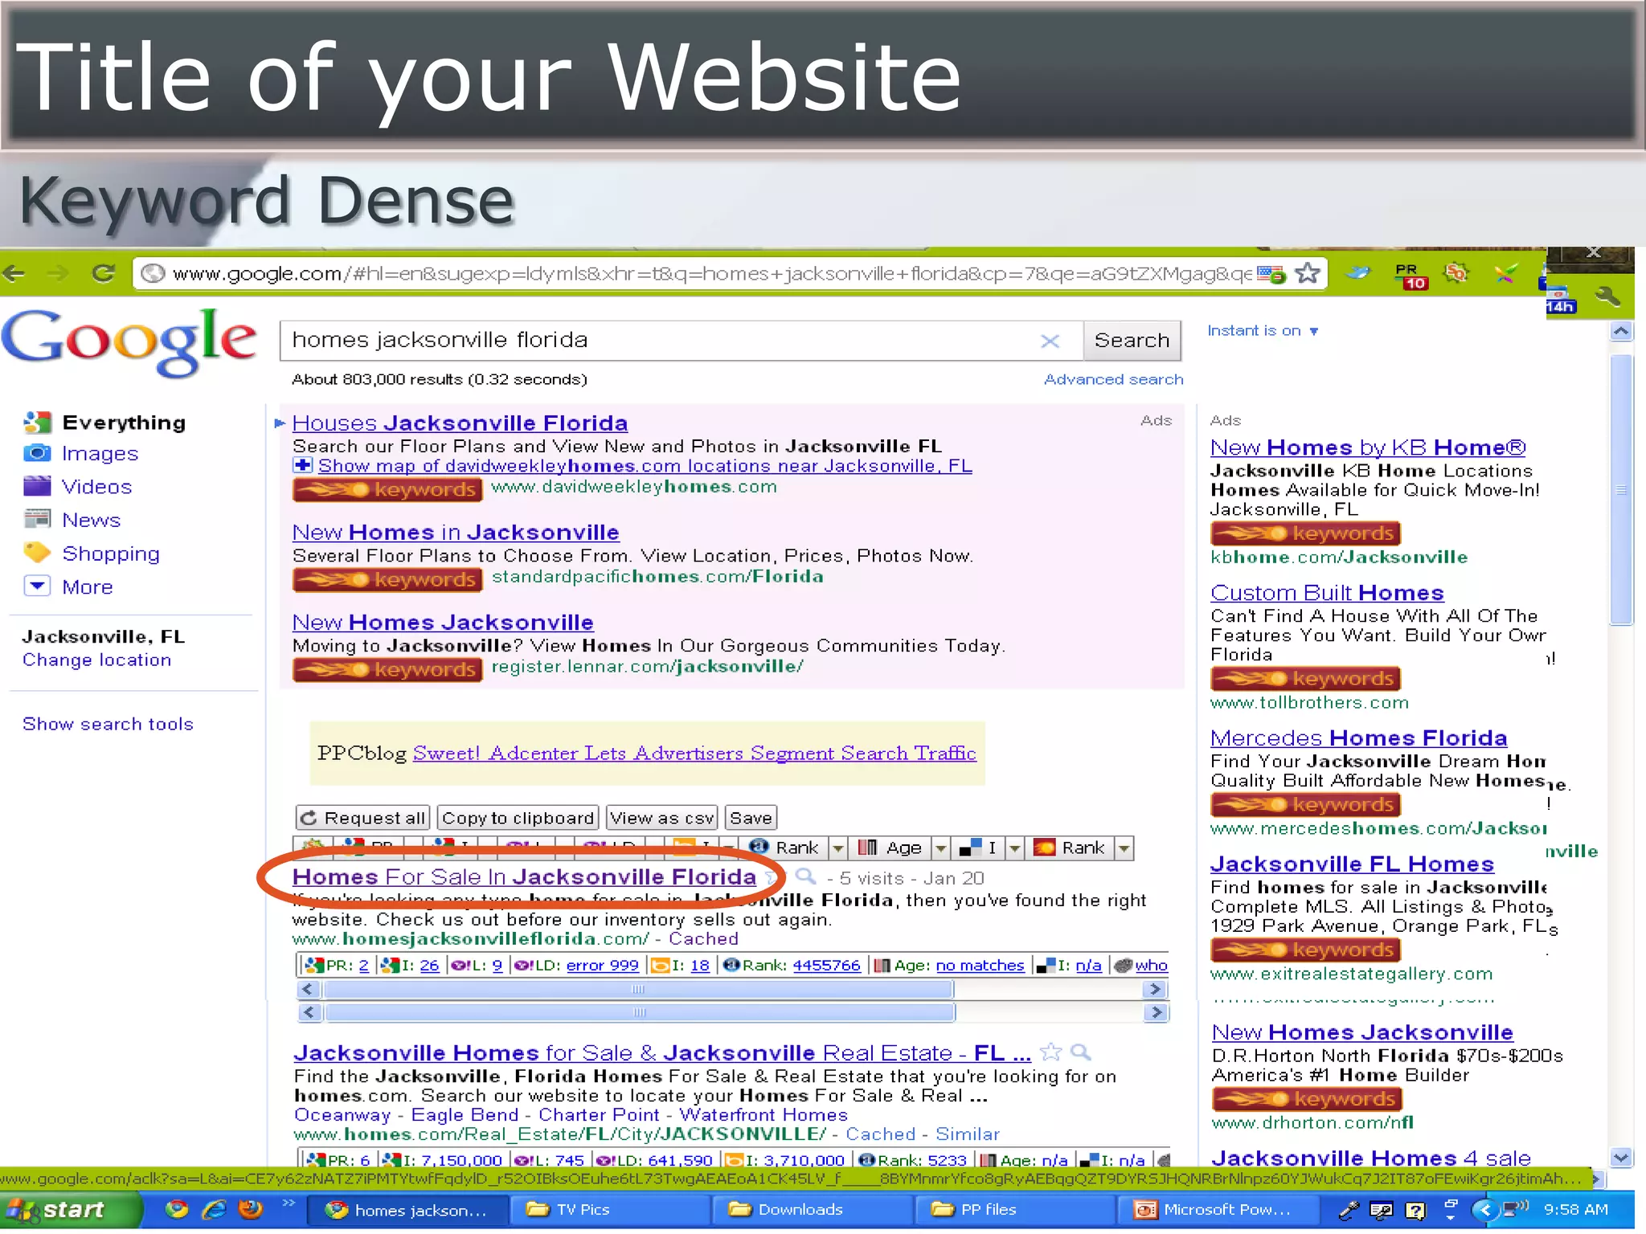This screenshot has height=1234, width=1646.
Task: Click Change location link
Action: tap(96, 660)
